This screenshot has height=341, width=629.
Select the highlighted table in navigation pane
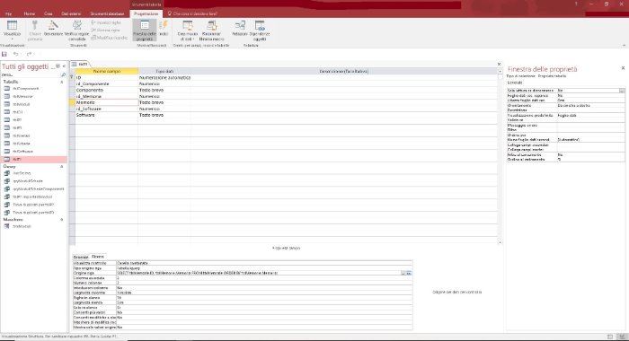point(34,159)
